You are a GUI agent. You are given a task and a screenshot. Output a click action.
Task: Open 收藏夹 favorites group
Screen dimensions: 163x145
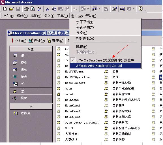pyautogui.click(x=22, y=113)
